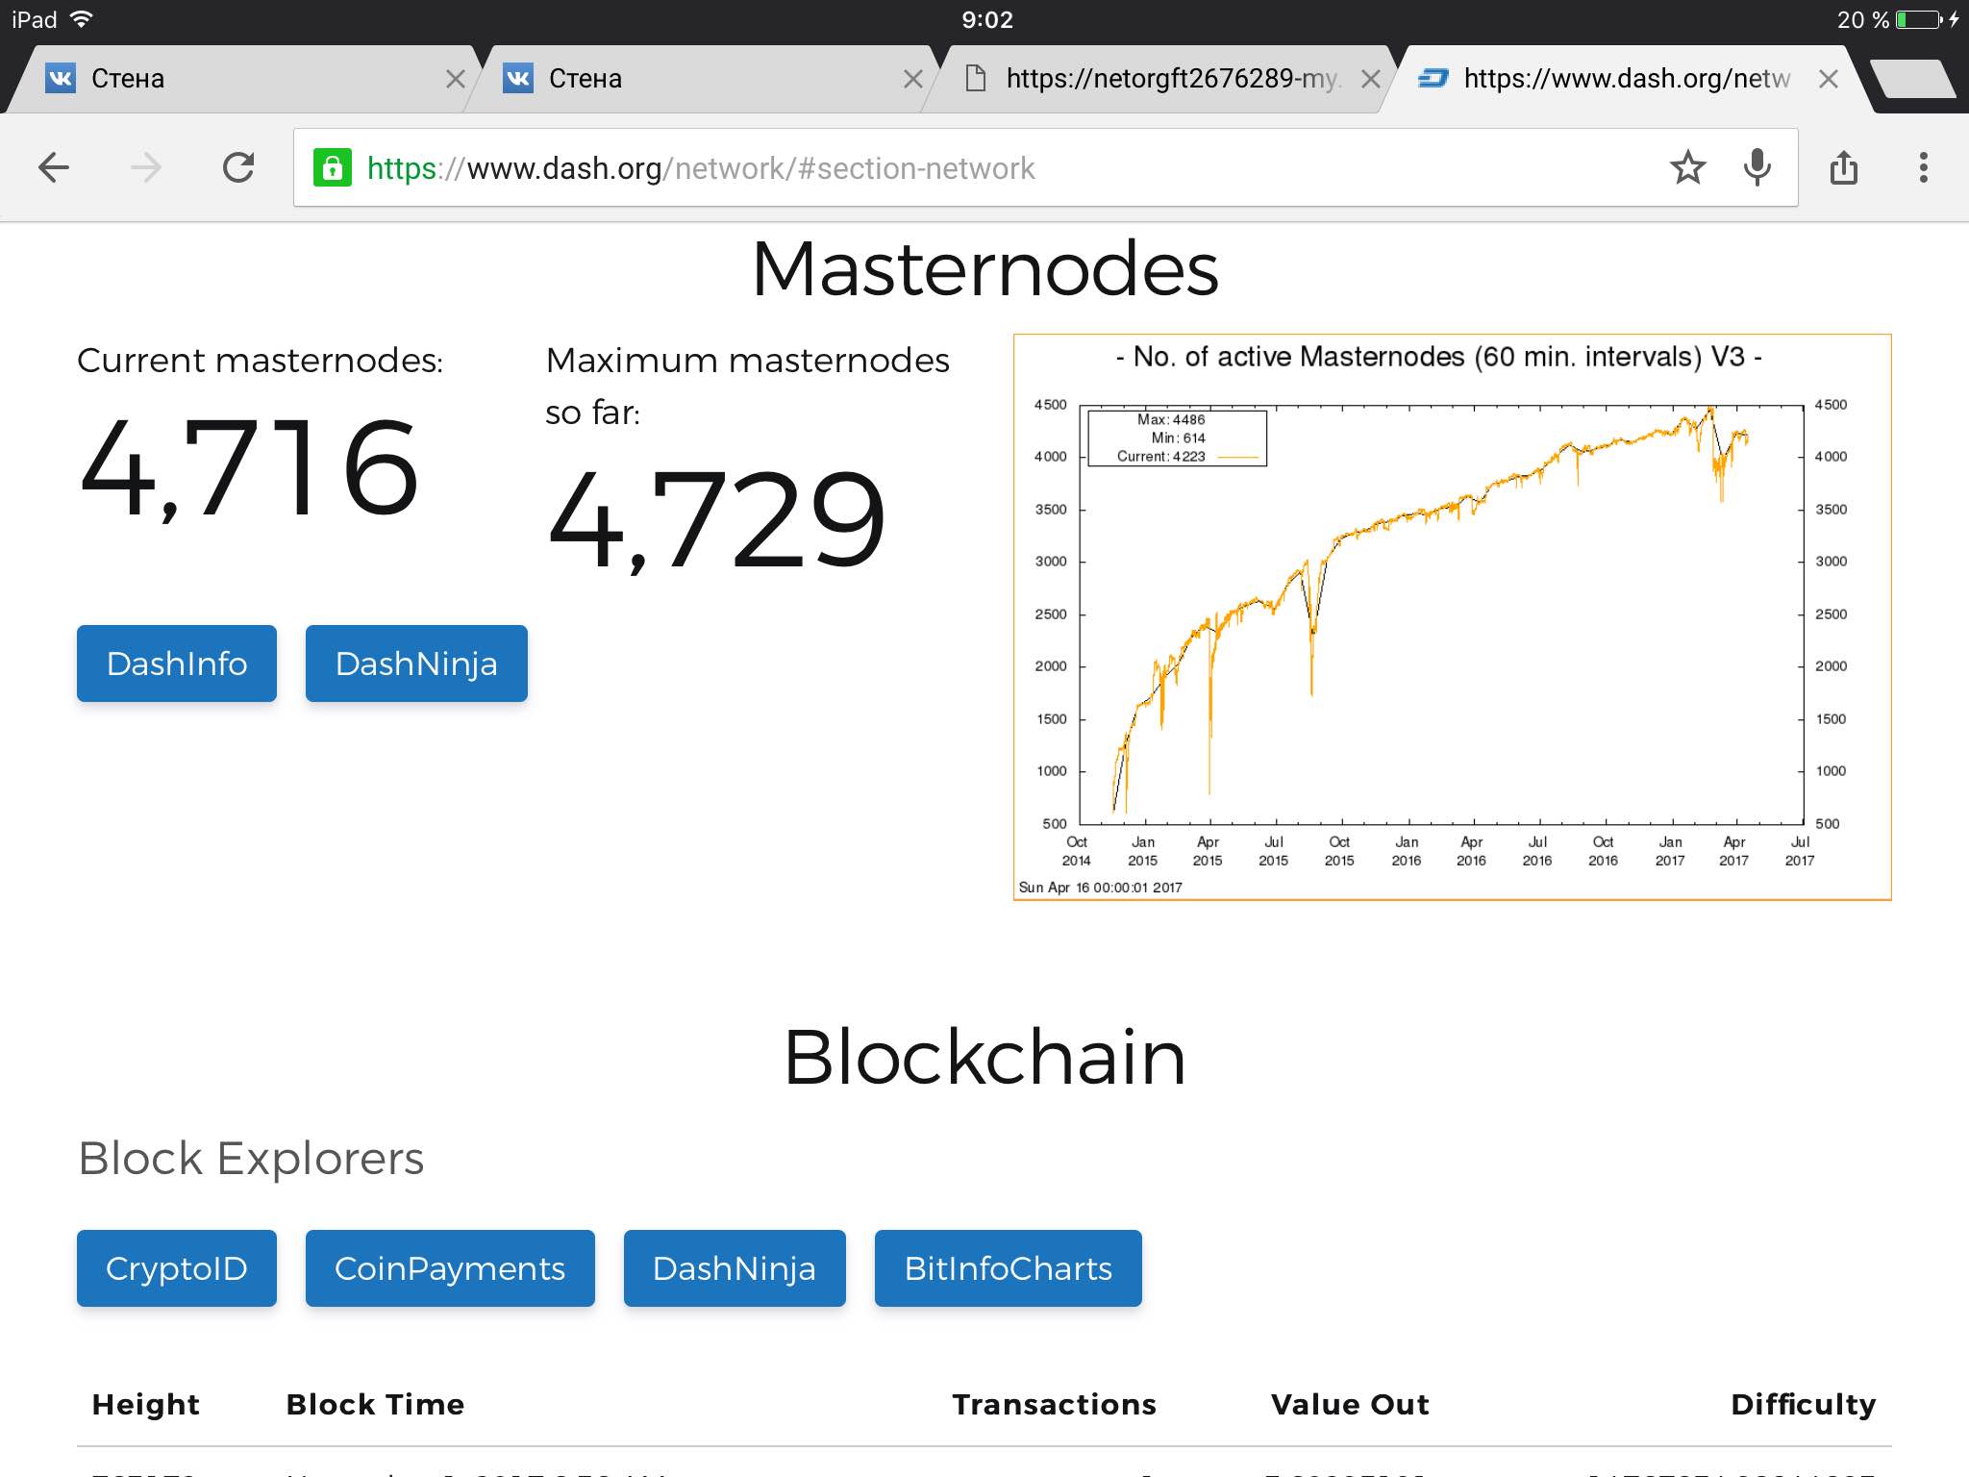
Task: Close the netorgft2676289 tab
Action: coord(1371,79)
